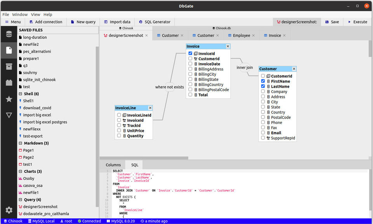Close the Invoice table box in designer
This screenshot has width=373, height=224.
coord(228,47)
